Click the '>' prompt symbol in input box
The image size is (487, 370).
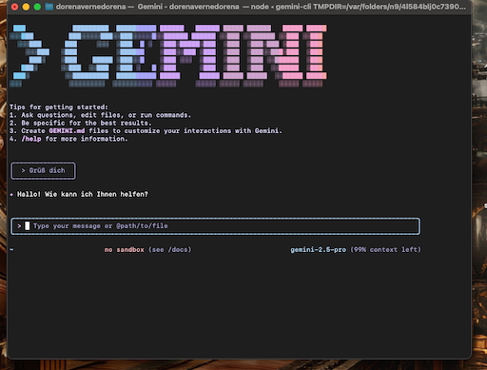[19, 226]
